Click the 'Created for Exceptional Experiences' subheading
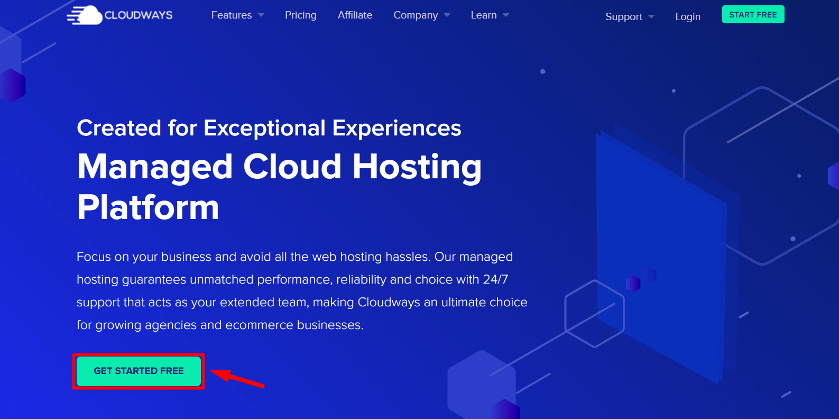Viewport: 839px width, 419px height. click(x=269, y=128)
